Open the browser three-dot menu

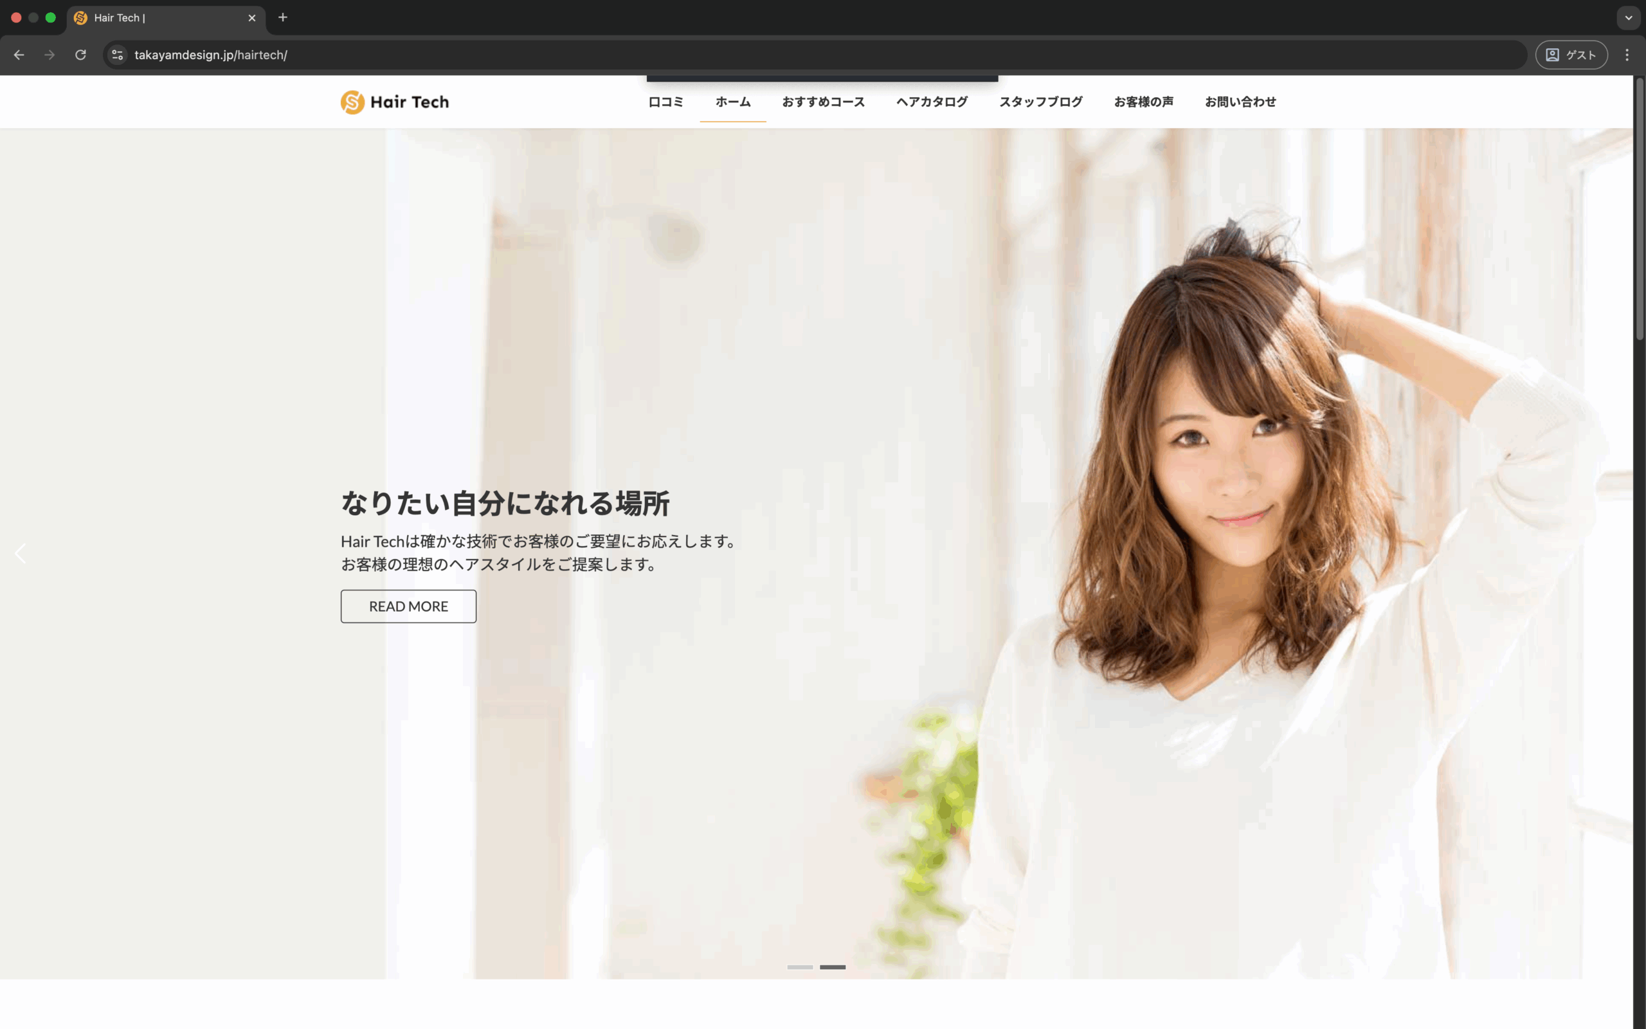[1627, 55]
